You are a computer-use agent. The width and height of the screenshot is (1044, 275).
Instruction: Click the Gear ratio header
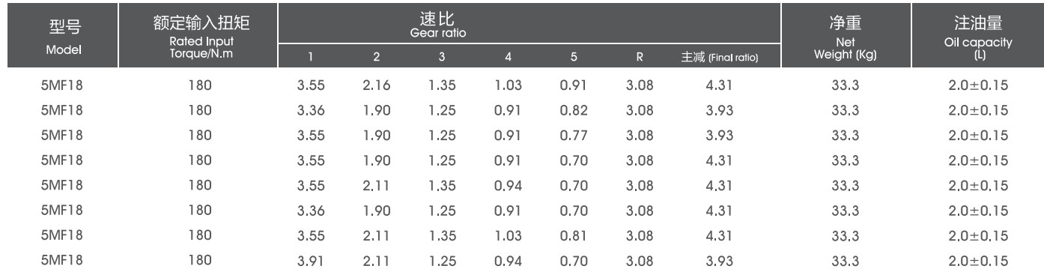(x=529, y=23)
